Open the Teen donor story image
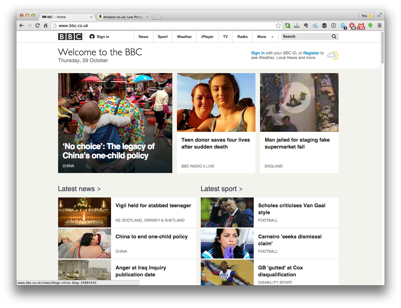This screenshot has height=308, width=401. coord(216,102)
